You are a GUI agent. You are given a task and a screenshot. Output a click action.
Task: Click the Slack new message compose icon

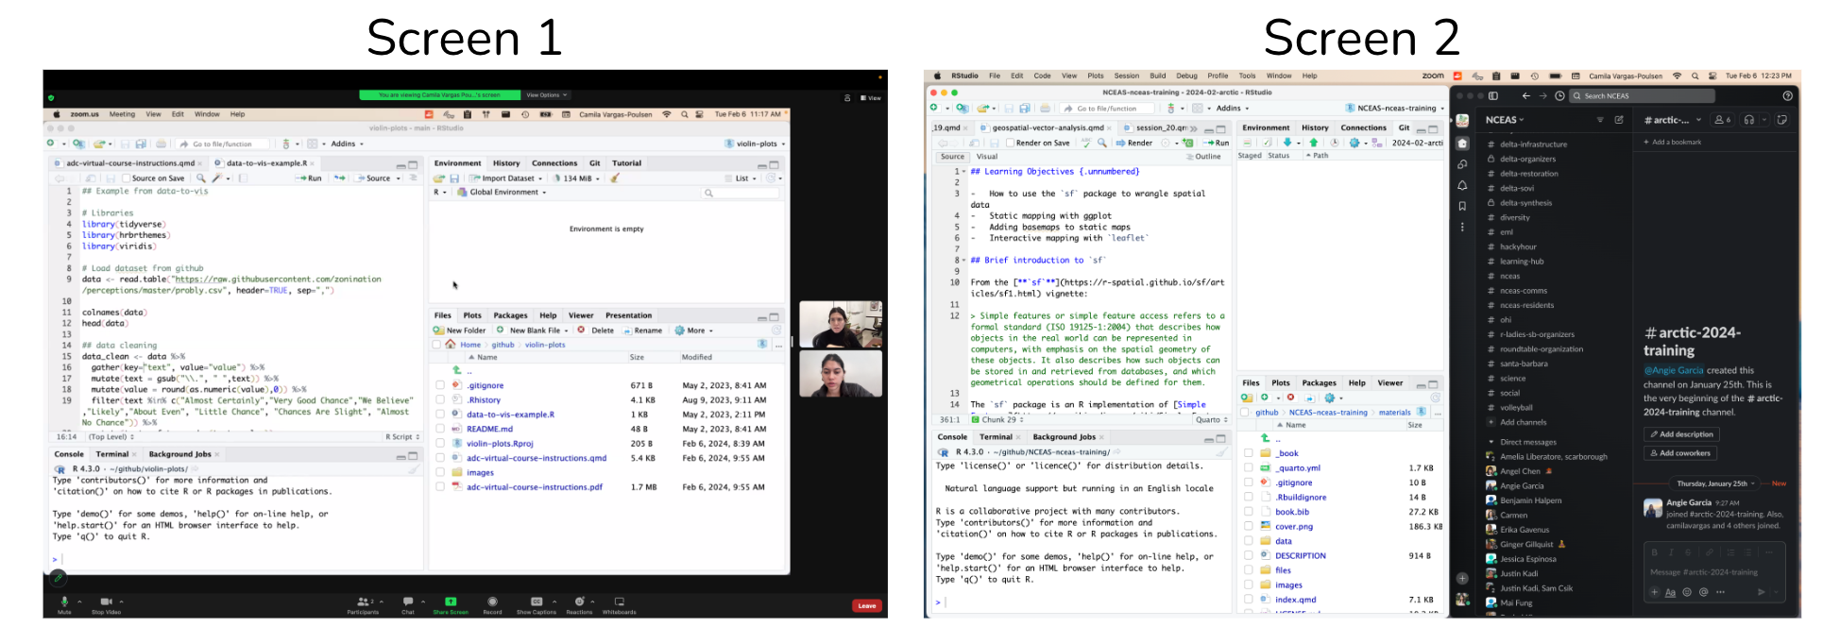1619,120
